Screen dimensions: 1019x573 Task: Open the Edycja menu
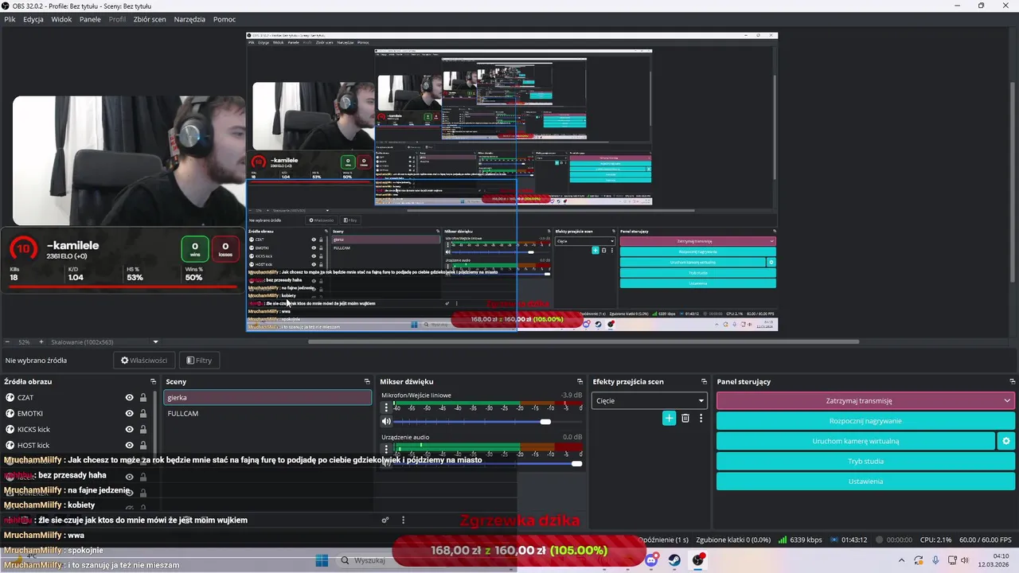tap(33, 19)
